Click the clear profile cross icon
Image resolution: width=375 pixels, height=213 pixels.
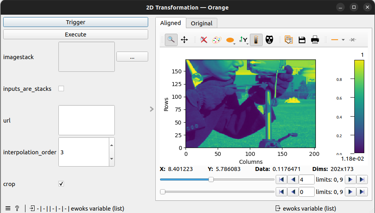[x=352, y=40]
